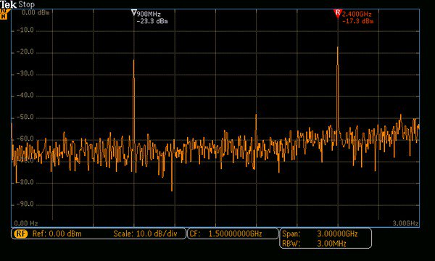This screenshot has height=261, width=435.
Task: Click the Stop acquisition status
Action: pos(26,4)
